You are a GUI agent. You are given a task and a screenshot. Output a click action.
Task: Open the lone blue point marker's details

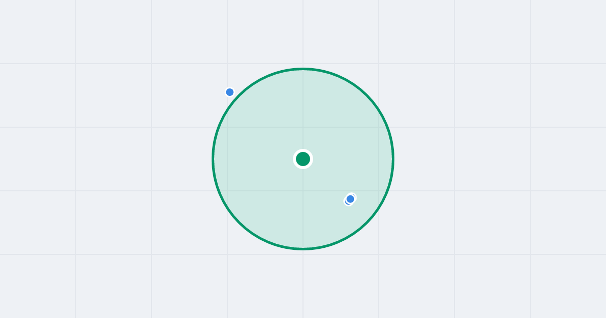230,92
